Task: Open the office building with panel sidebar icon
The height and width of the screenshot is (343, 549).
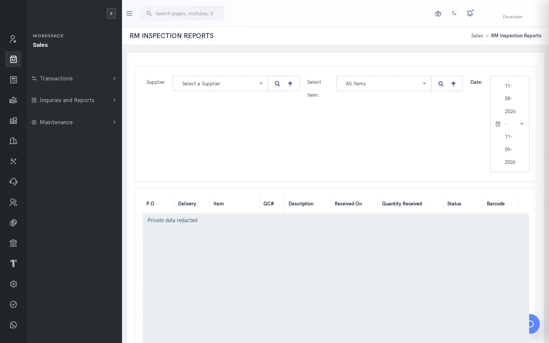Action: pos(13,120)
